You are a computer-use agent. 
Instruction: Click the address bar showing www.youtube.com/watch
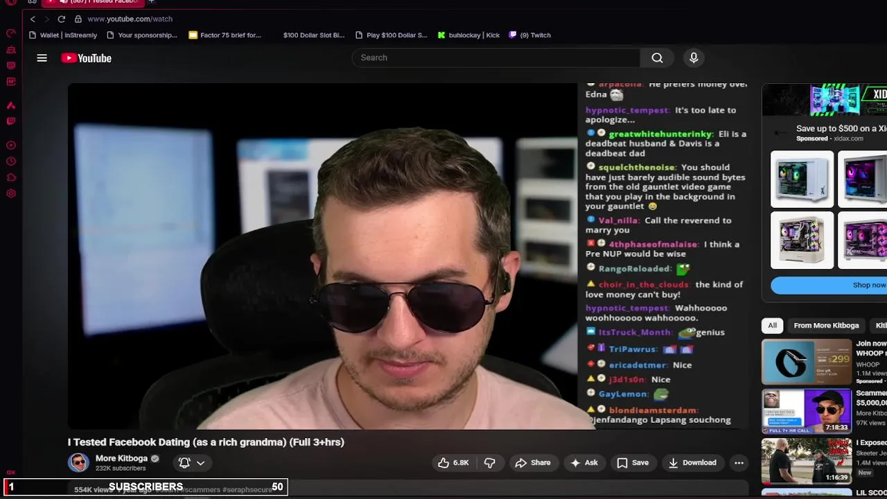click(130, 19)
